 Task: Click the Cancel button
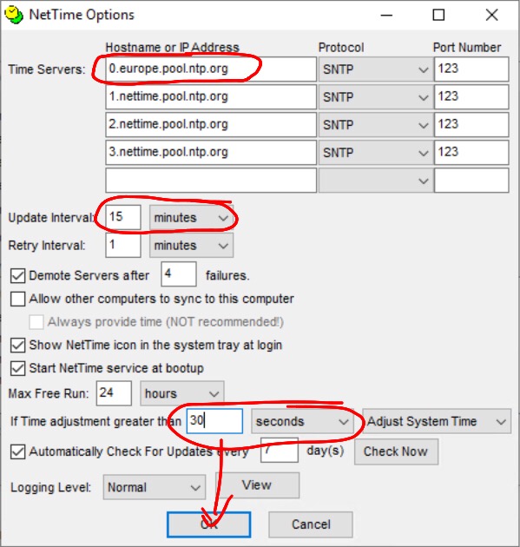pyautogui.click(x=311, y=524)
